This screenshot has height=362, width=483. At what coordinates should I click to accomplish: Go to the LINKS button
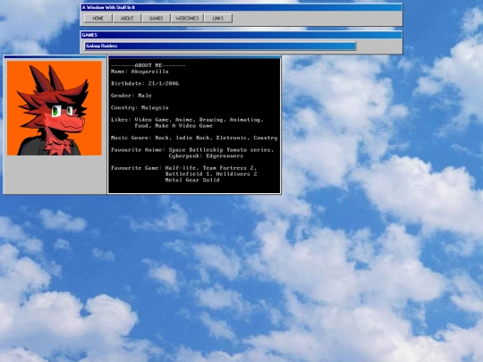pos(218,19)
